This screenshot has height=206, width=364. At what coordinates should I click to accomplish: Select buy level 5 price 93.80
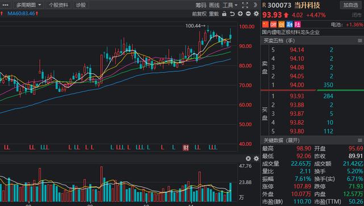pos(297,132)
